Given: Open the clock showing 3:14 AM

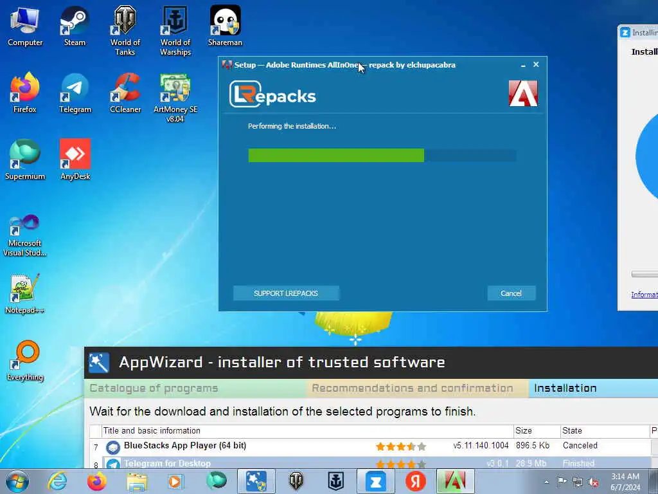Looking at the screenshot, I should pos(625,482).
